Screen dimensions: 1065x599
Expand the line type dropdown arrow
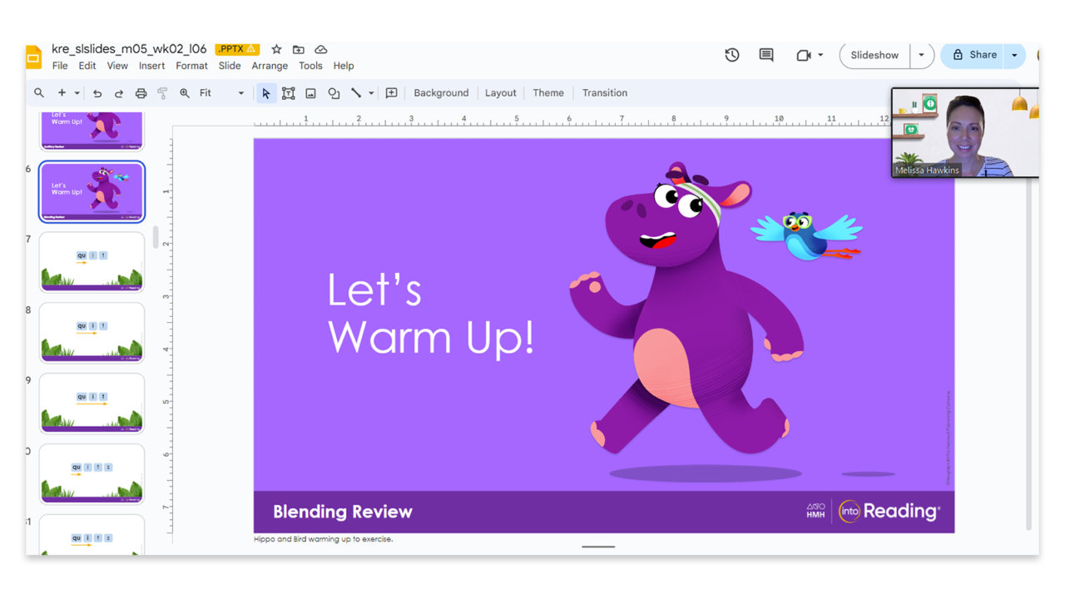371,93
